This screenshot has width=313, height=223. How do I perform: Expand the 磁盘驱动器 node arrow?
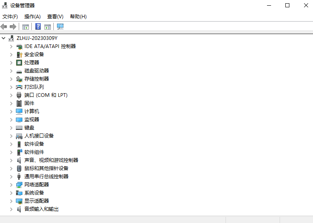(11, 71)
